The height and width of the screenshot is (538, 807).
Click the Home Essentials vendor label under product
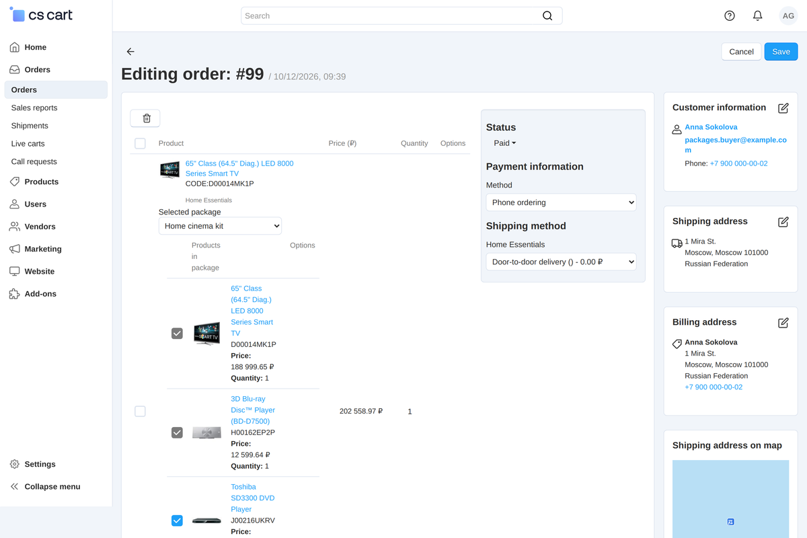point(208,200)
